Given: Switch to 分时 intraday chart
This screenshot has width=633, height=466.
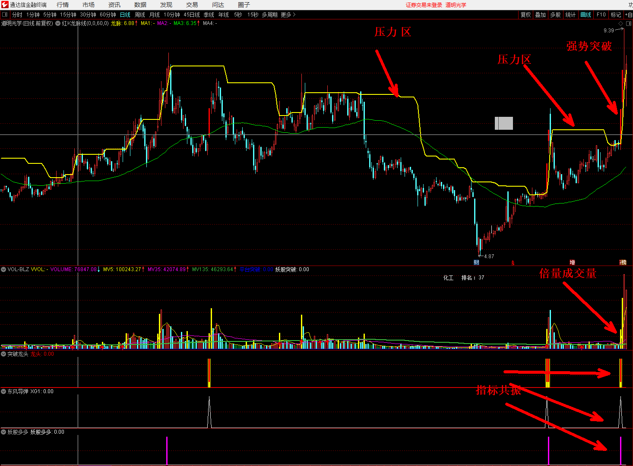Looking at the screenshot, I should pyautogui.click(x=17, y=15).
